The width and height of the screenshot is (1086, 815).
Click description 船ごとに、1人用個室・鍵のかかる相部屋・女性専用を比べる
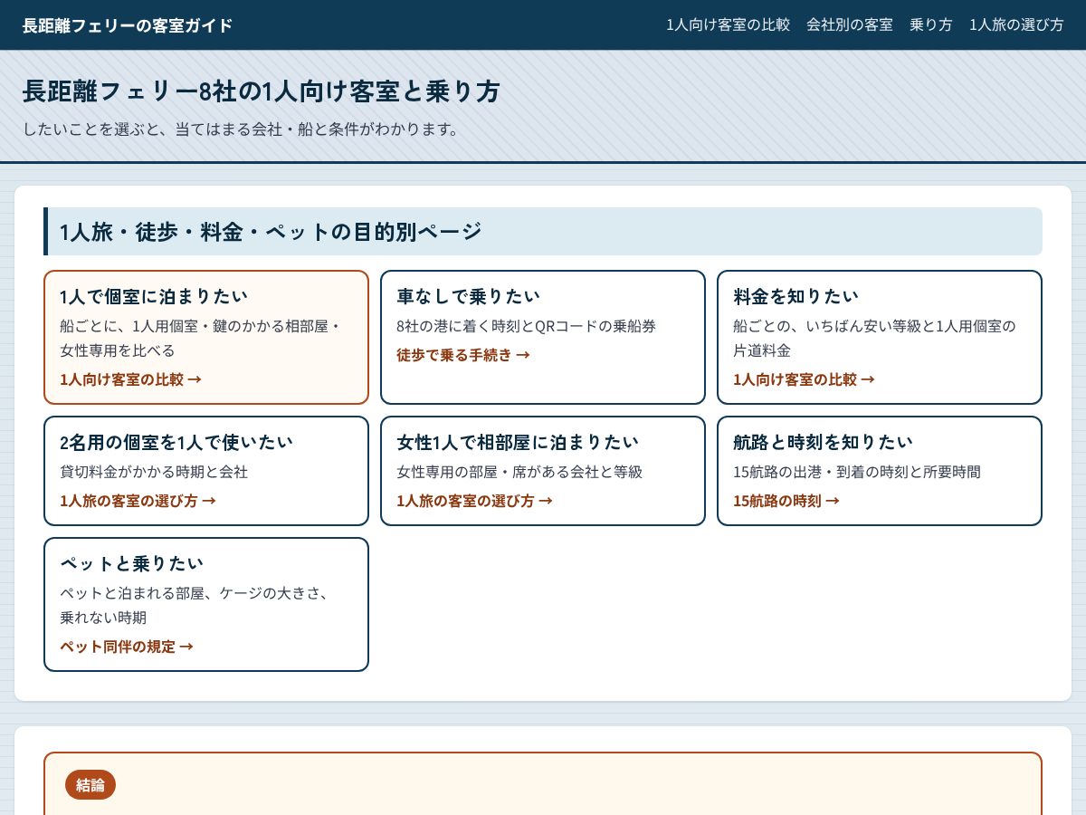(x=201, y=338)
